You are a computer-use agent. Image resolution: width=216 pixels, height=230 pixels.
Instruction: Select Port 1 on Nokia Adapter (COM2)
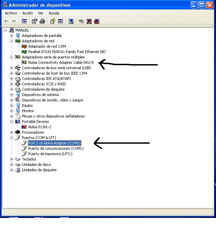tap(54, 143)
